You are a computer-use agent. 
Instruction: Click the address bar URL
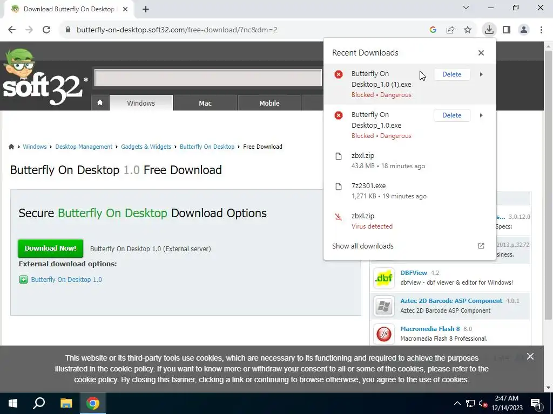click(177, 30)
